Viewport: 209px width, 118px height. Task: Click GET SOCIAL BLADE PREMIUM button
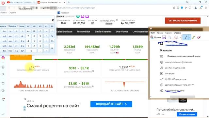tap(183, 21)
